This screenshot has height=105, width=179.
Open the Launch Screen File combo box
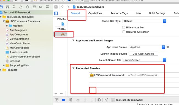tap(144, 60)
